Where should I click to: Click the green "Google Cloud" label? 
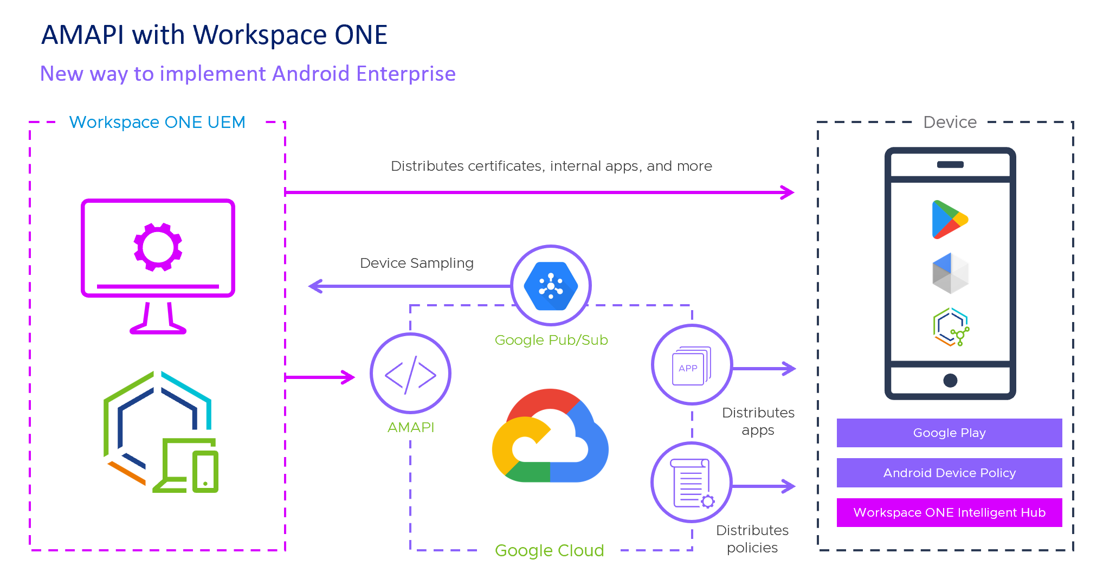550,550
